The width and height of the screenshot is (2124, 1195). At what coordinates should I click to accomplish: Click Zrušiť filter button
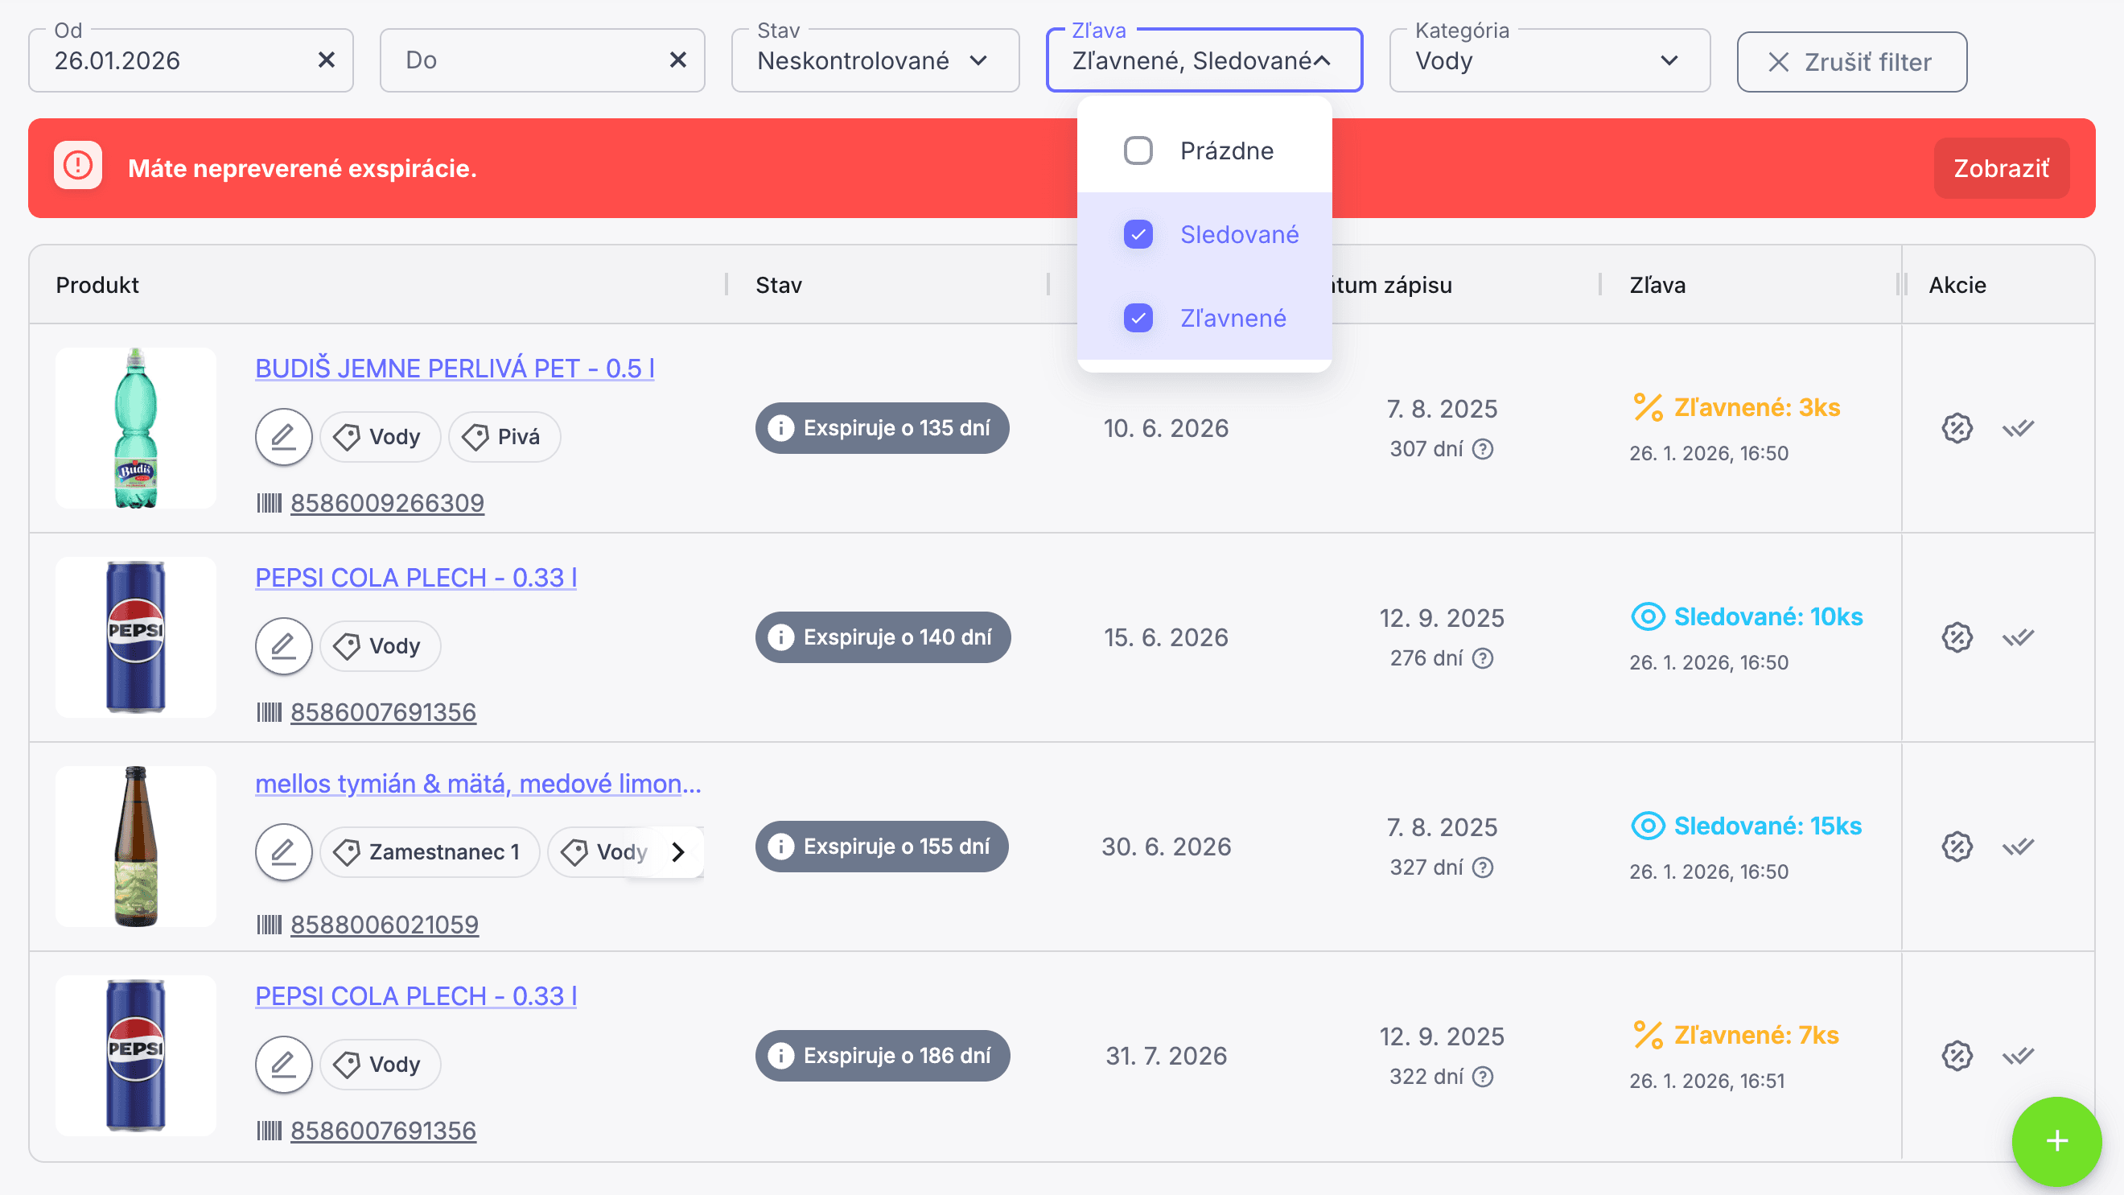(1851, 62)
